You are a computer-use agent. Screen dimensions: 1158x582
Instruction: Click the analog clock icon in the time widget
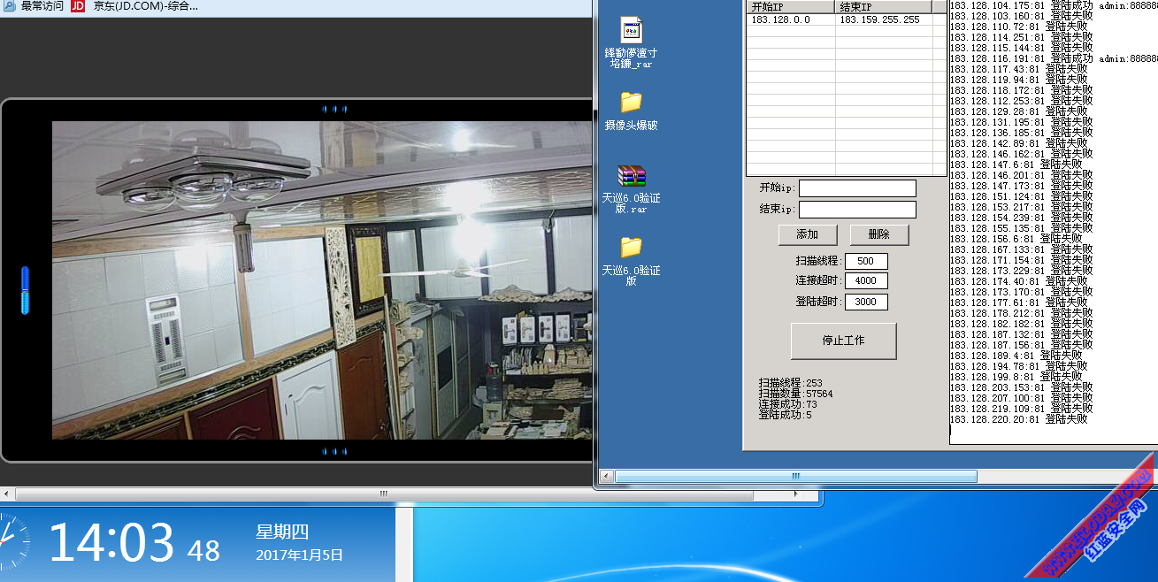coord(13,540)
